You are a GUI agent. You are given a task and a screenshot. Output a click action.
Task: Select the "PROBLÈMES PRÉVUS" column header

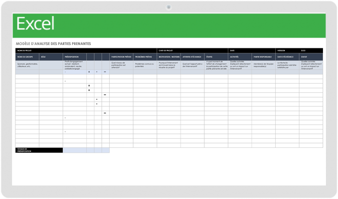point(145,57)
